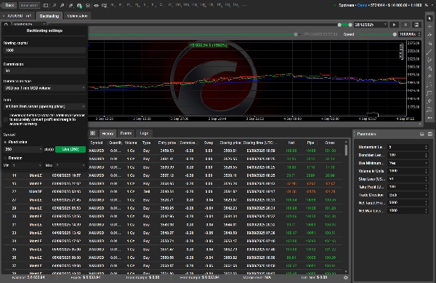Toggle the layout panel icon in top toolbar

tap(46, 5)
